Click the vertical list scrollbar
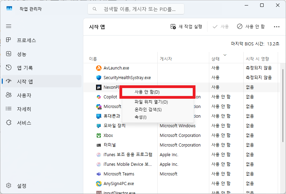This screenshot has height=194, width=286. pos(283,106)
